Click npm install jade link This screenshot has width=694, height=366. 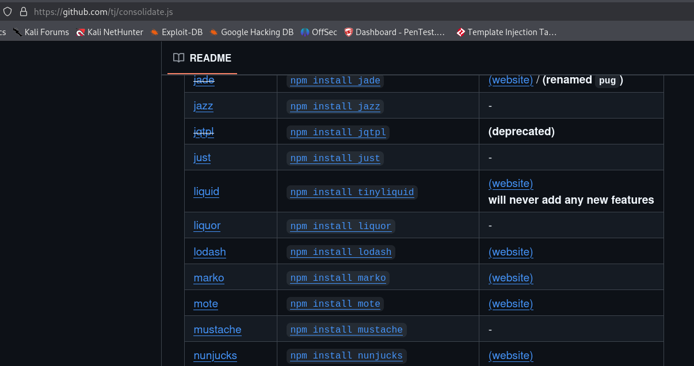[335, 81]
